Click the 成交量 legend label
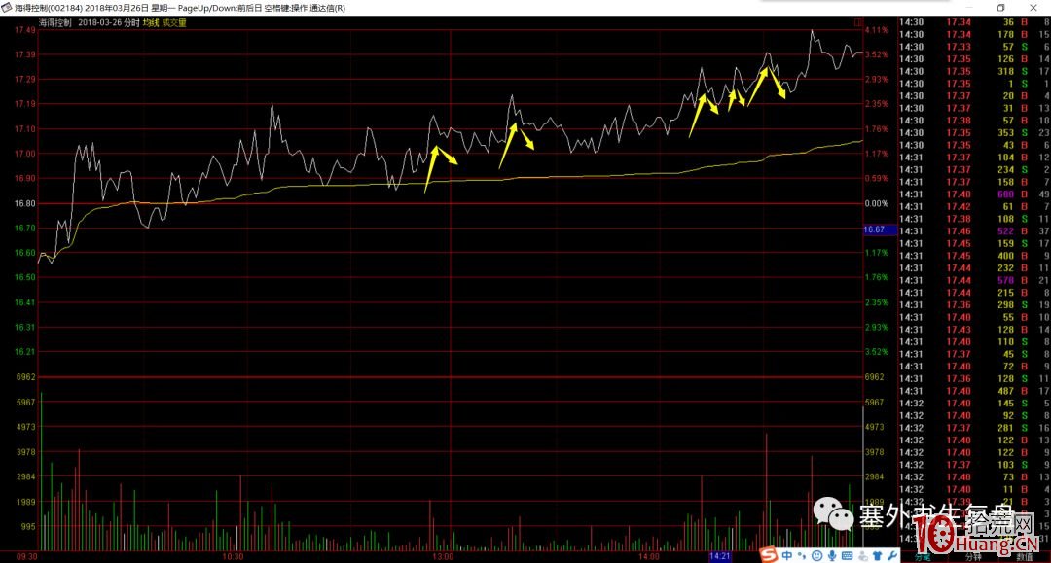Screen dimensions: 1051x563 [174, 22]
